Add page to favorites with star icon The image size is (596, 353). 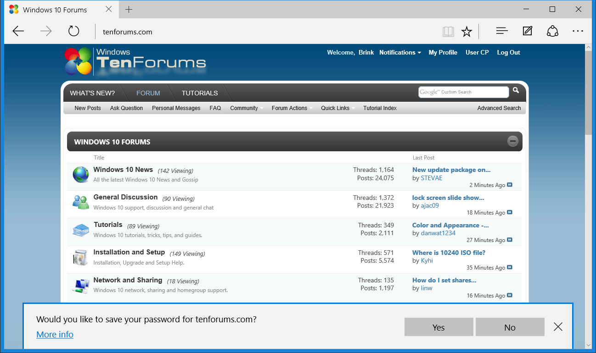point(467,31)
